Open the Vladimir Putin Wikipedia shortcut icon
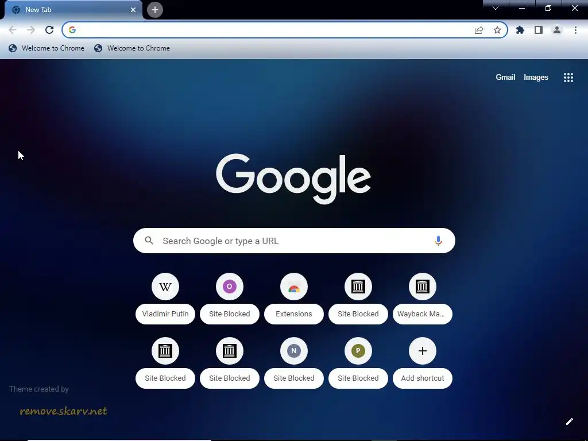Screen dimensions: 588x441 point(165,287)
